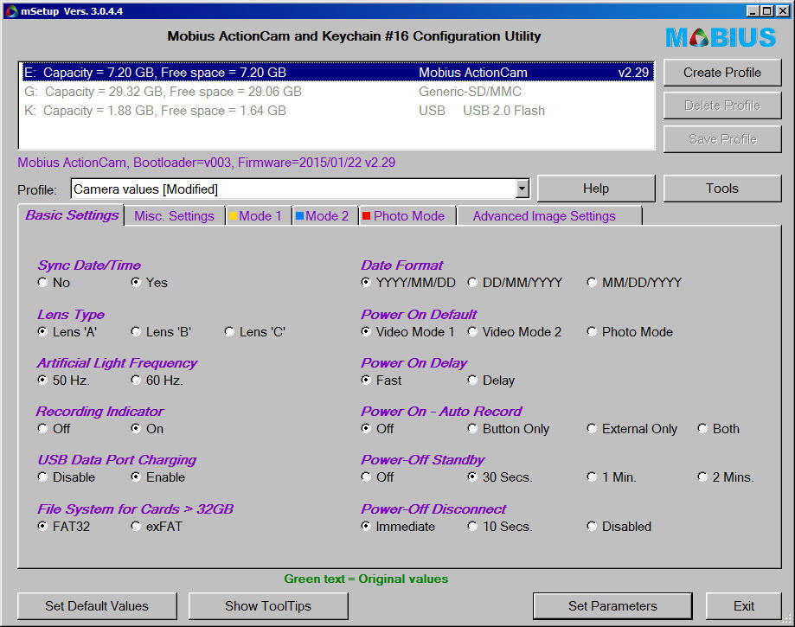
Task: Click the Create Profile button
Action: point(722,73)
